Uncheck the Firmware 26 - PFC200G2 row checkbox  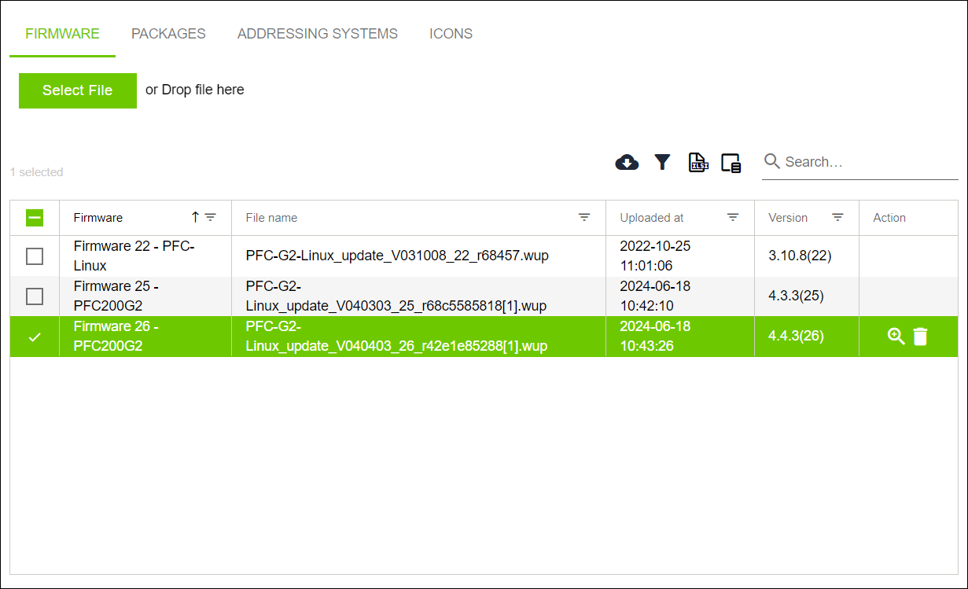pyautogui.click(x=35, y=337)
